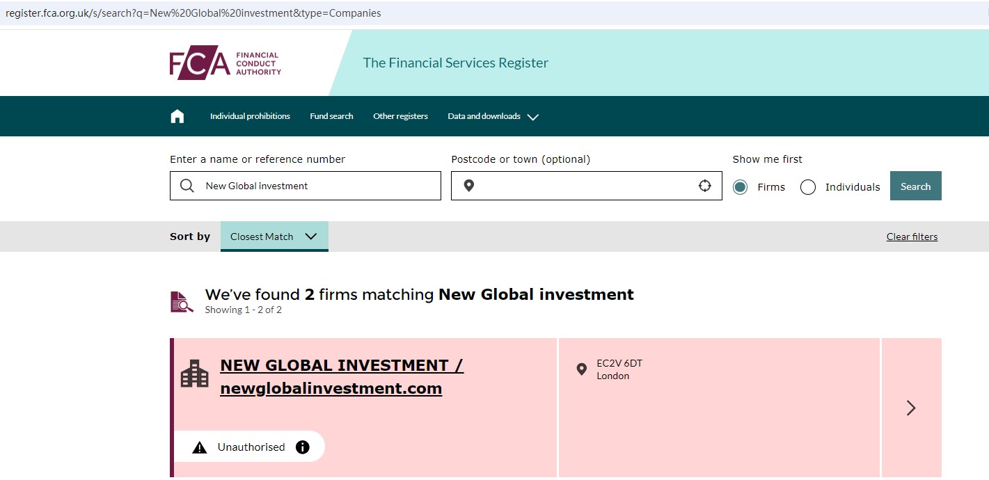989x480 pixels.
Task: Open the Closest Match sort dropdown
Action: pyautogui.click(x=274, y=237)
